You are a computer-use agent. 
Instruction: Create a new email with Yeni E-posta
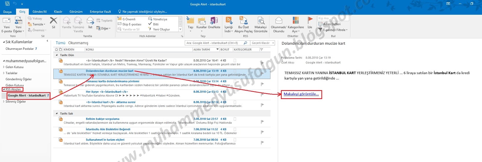coord(7,25)
